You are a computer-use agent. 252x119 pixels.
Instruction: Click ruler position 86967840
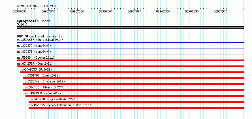coord(48,11)
